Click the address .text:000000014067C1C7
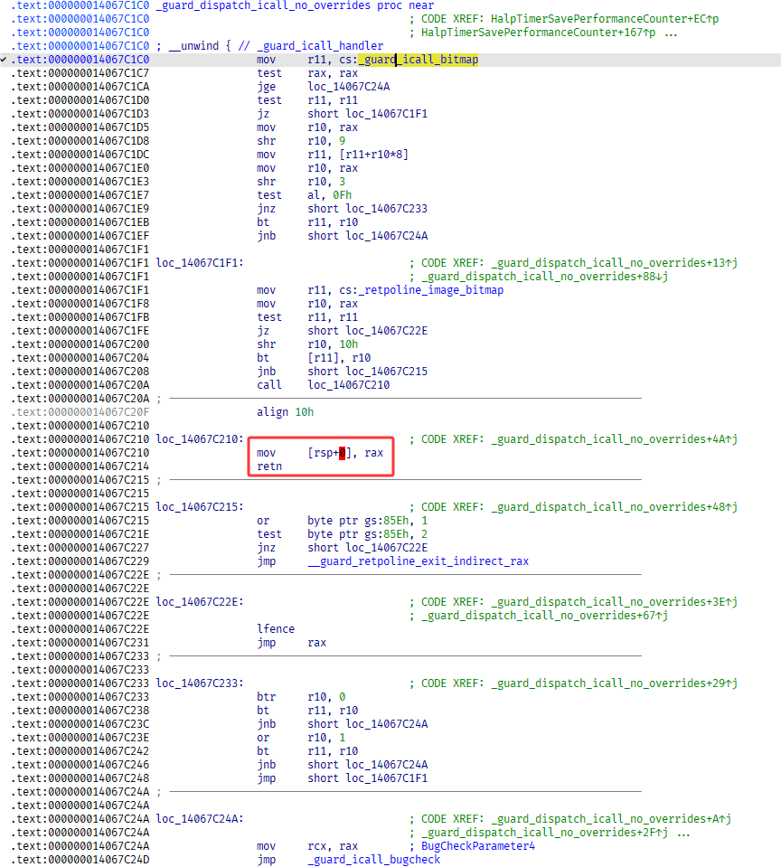 pyautogui.click(x=80, y=73)
